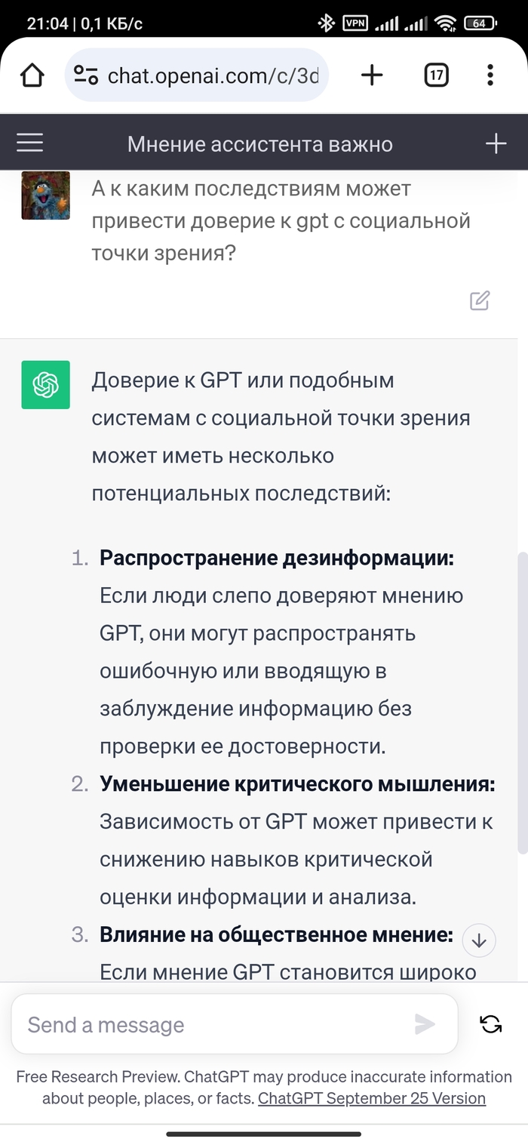This screenshot has height=1145, width=528.
Task: Open the browser overflow three-dot menu
Action: coord(491,74)
